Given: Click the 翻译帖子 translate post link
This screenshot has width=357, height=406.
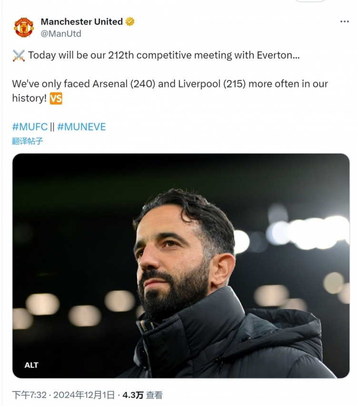Looking at the screenshot, I should pos(28,141).
